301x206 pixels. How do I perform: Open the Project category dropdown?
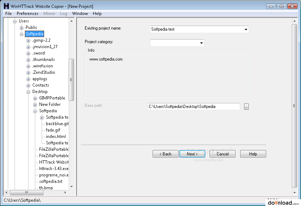(201, 43)
